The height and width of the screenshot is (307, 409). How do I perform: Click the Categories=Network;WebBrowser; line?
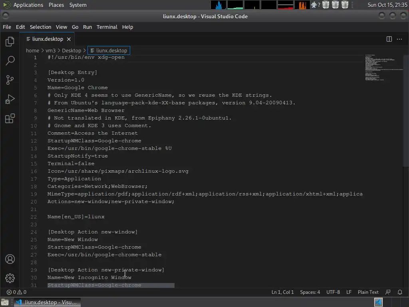tap(97, 186)
